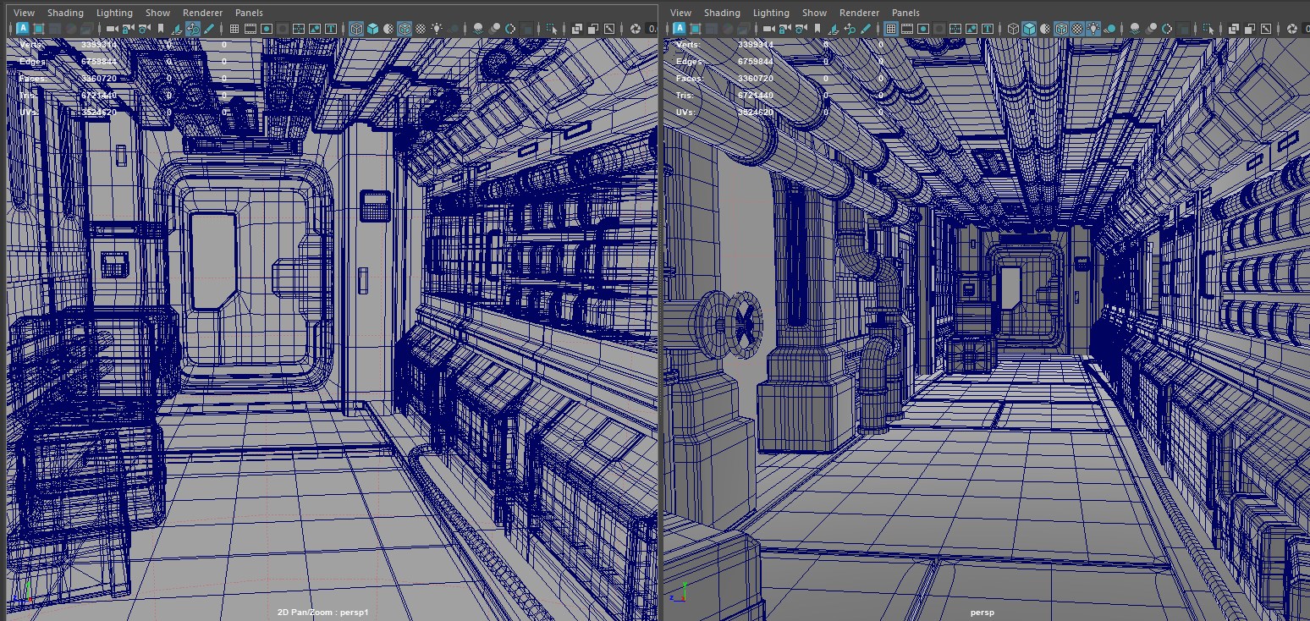Click '2D Pan/Zoom : persp1' camera label
This screenshot has width=1310, height=621.
point(323,612)
